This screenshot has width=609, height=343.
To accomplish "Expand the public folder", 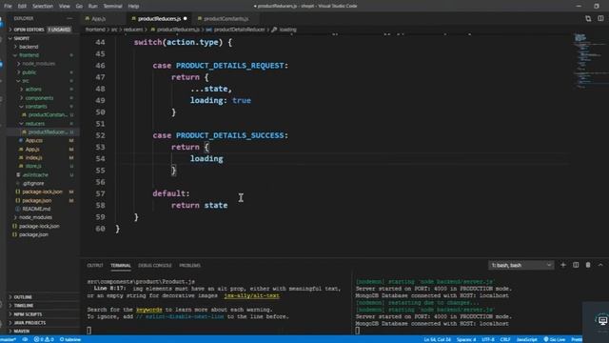I will (x=29, y=72).
